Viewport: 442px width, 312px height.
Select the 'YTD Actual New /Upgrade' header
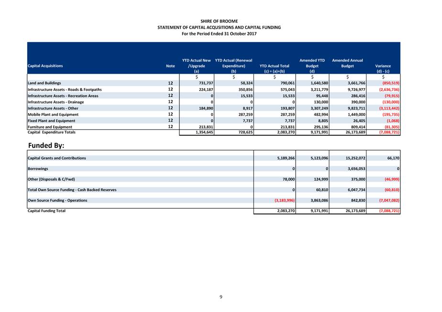click(197, 63)
